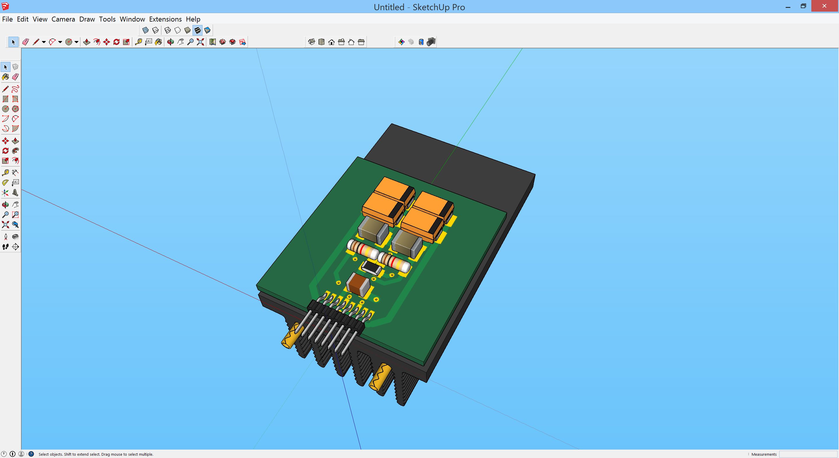Click the user sign-in status icon
The image size is (839, 458).
(22, 454)
